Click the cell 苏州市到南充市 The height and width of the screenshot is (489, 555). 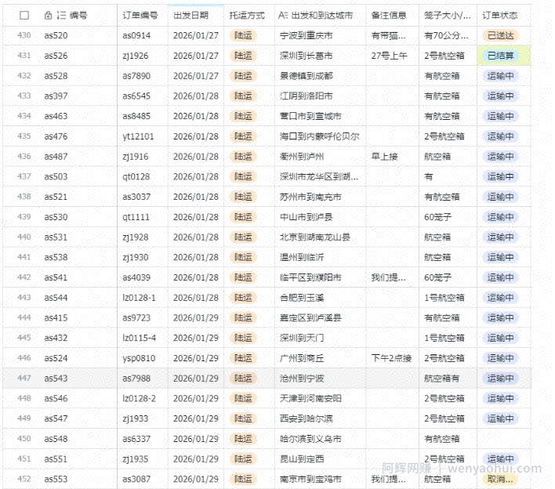coord(310,197)
